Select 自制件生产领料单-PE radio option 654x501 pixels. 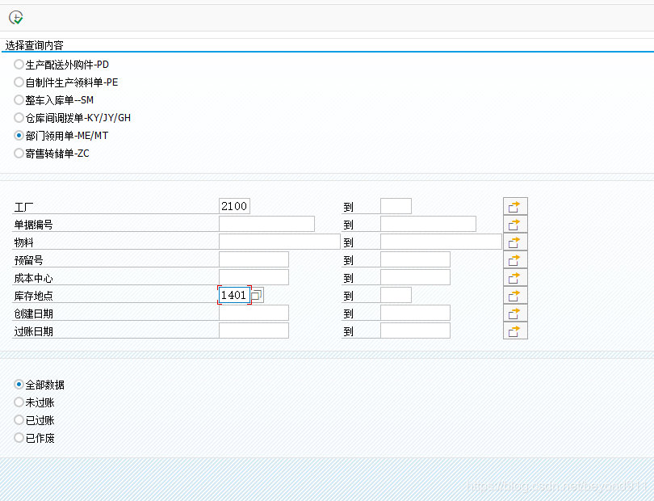(19, 82)
